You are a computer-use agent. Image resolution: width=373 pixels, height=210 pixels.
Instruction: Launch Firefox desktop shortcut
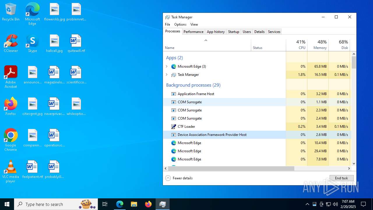pyautogui.click(x=11, y=107)
